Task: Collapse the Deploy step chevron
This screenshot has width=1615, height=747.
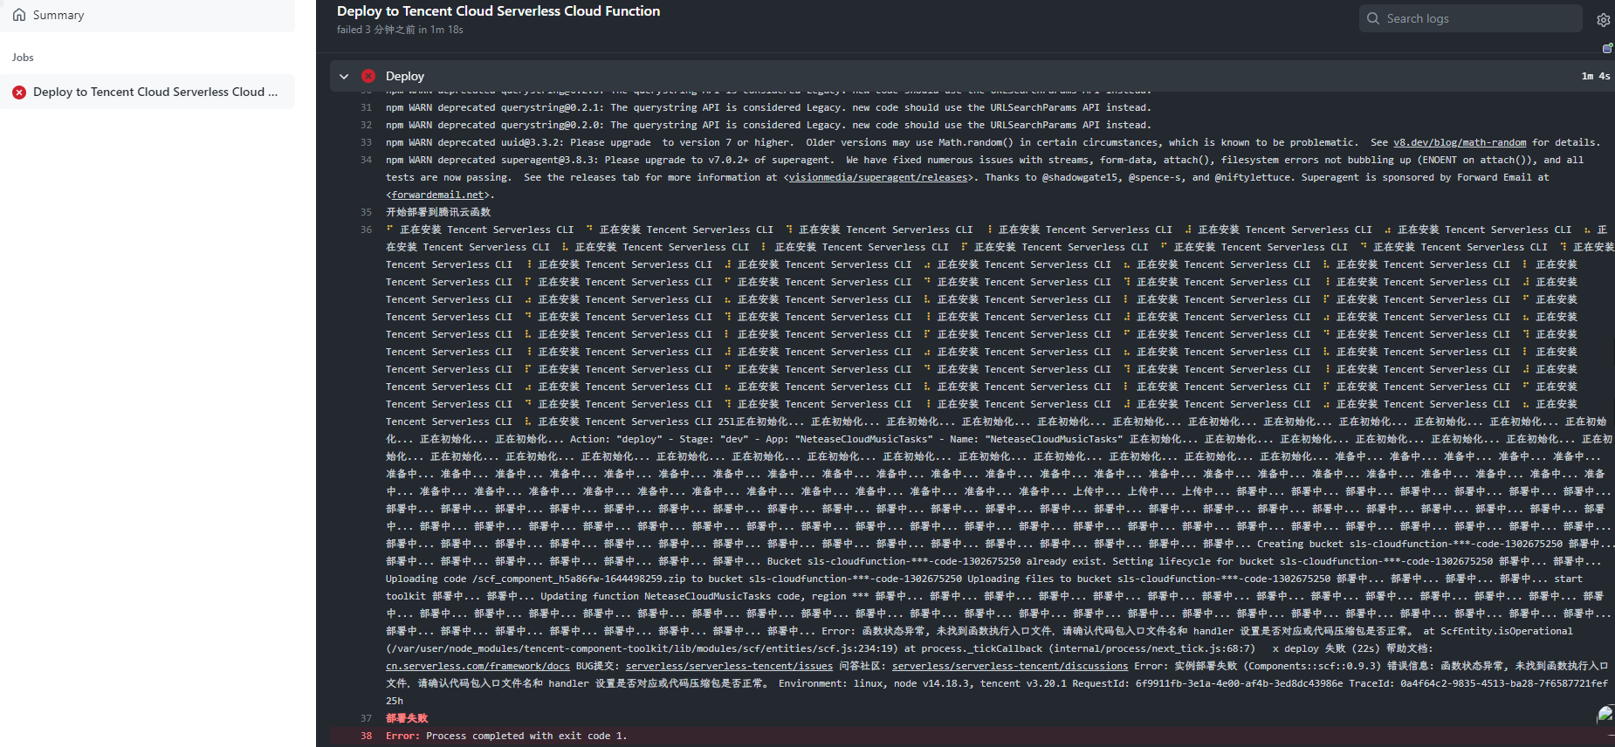Action: tap(344, 77)
